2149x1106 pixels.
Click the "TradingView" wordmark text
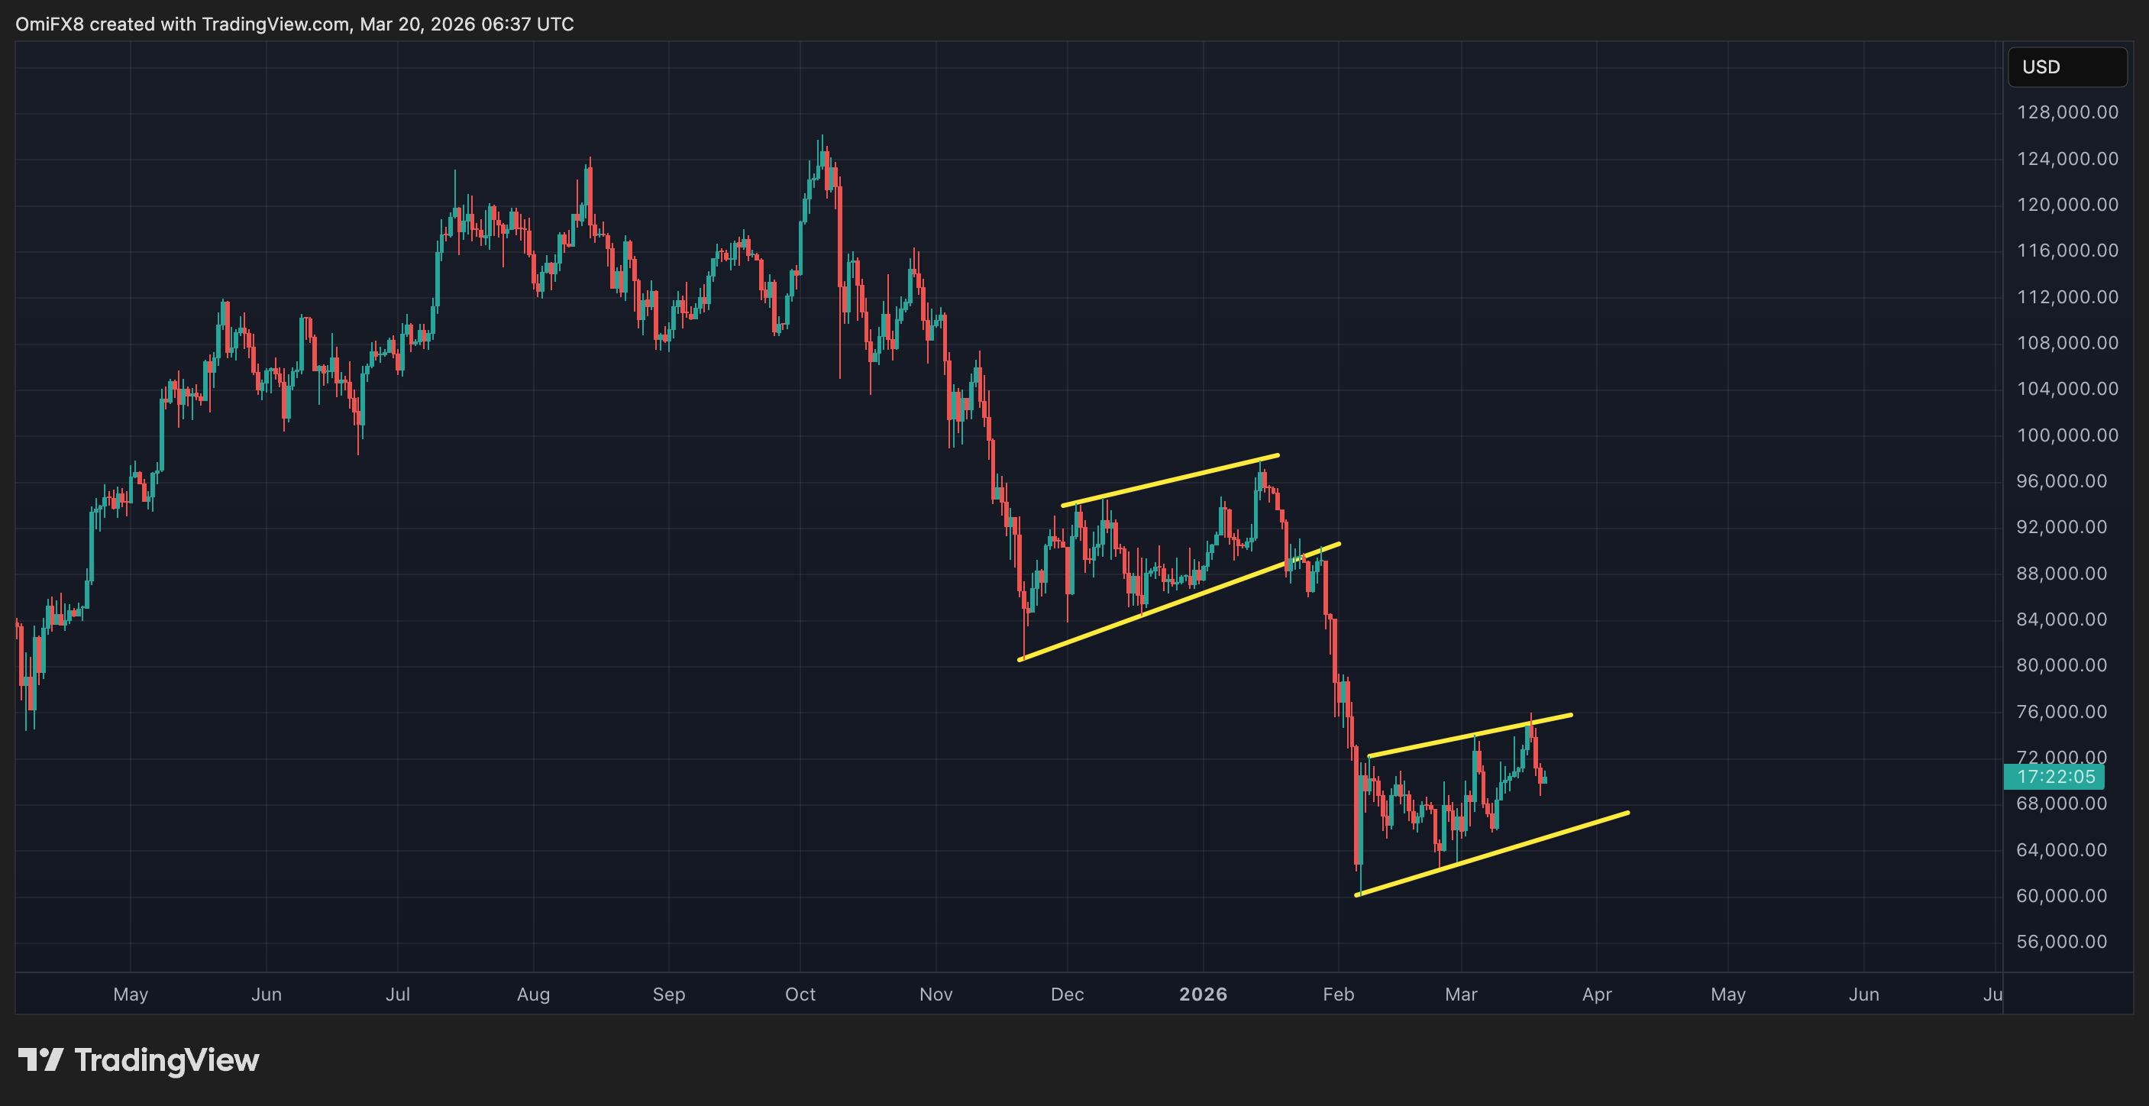(x=166, y=1060)
